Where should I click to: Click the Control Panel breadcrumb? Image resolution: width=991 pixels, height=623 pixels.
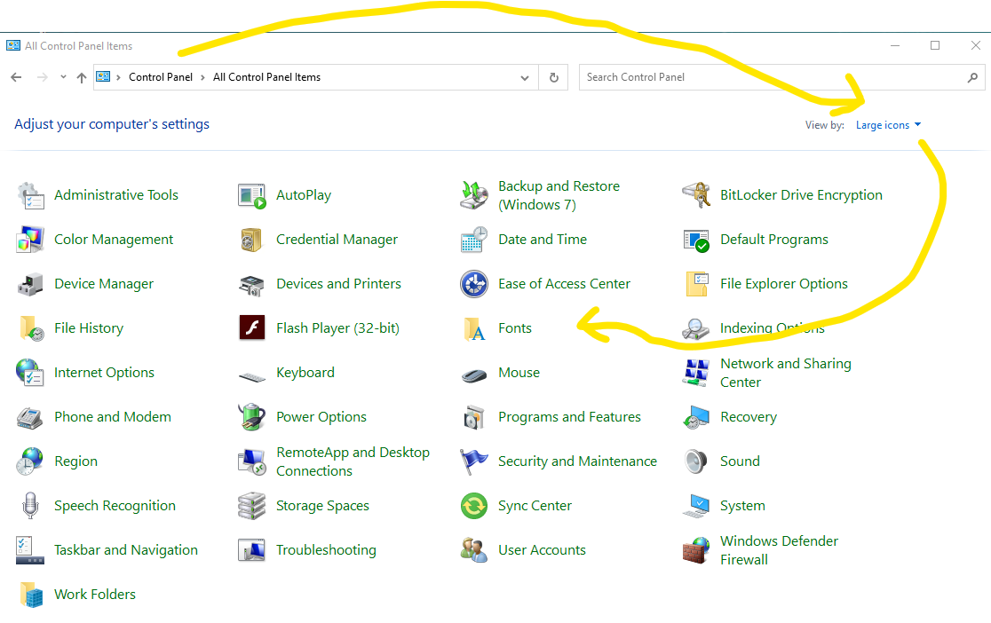tap(161, 77)
